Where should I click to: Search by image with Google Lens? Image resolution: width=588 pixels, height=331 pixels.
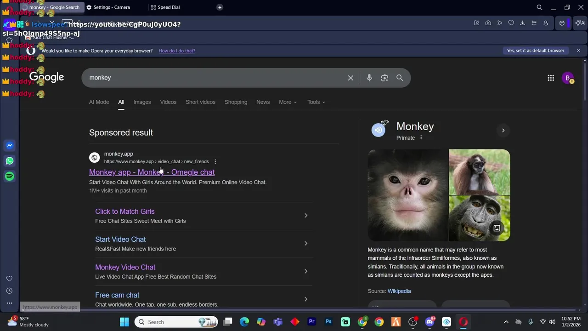click(x=384, y=78)
